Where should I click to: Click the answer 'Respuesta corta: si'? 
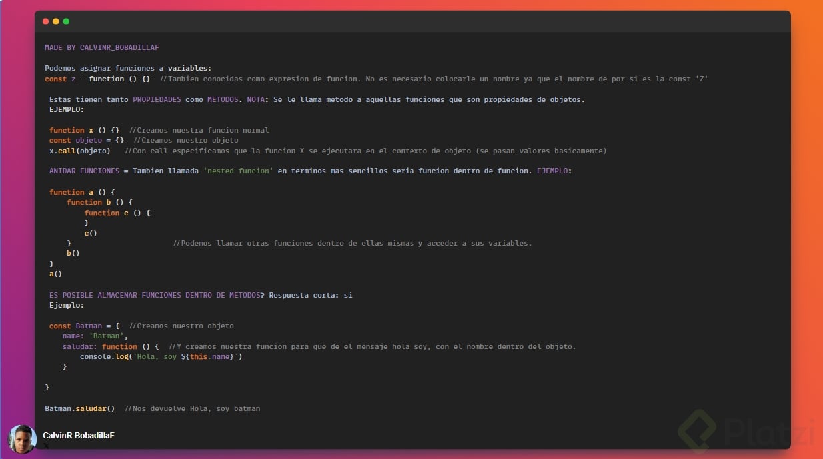[311, 294]
